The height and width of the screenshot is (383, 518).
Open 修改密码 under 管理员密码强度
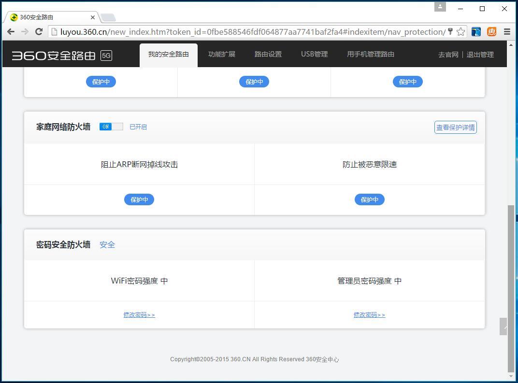pos(369,314)
